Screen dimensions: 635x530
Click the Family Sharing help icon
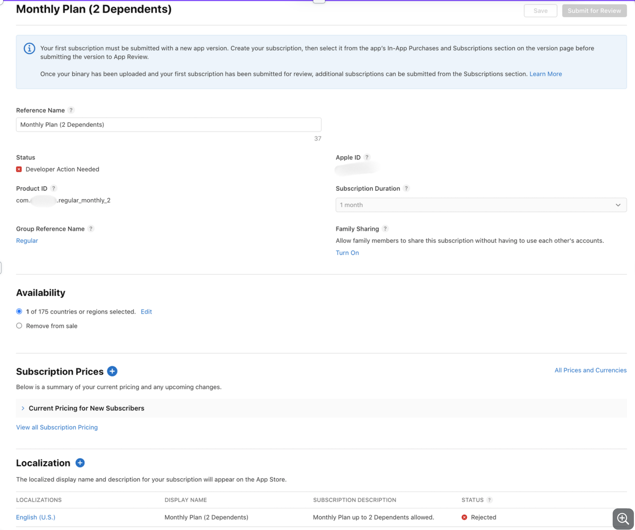(385, 228)
